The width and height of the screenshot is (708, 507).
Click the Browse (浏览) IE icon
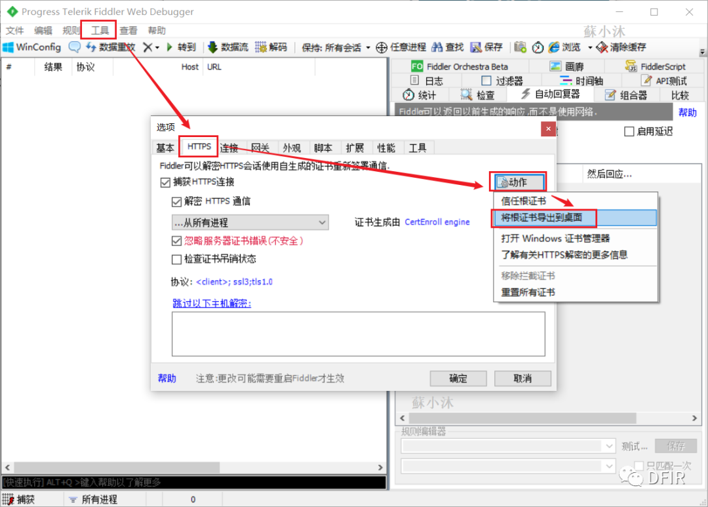pyautogui.click(x=554, y=47)
